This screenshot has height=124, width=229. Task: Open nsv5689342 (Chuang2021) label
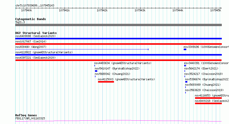[112, 74]
